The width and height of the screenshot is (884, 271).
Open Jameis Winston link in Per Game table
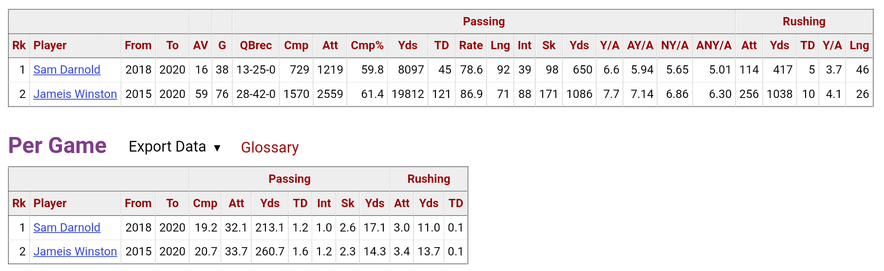[75, 252]
